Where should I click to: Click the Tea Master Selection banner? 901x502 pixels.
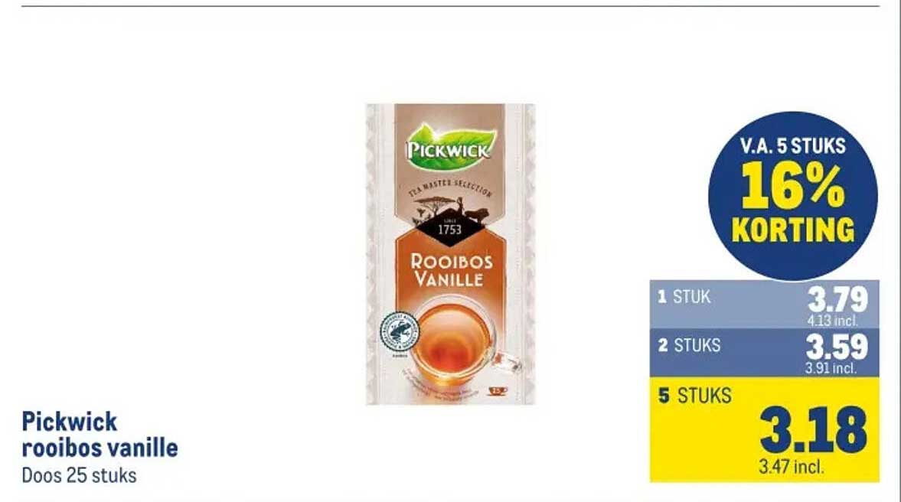450,187
